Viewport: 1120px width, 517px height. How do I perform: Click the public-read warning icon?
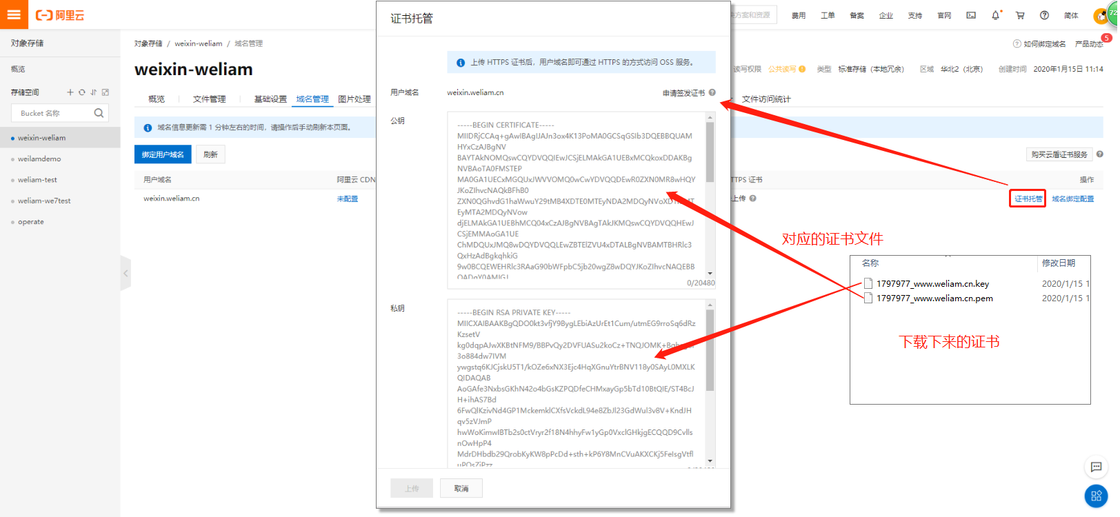click(x=802, y=69)
